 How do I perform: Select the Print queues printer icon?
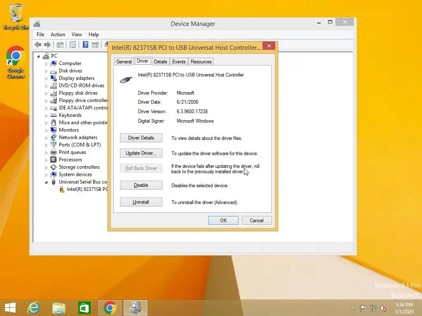click(x=54, y=152)
